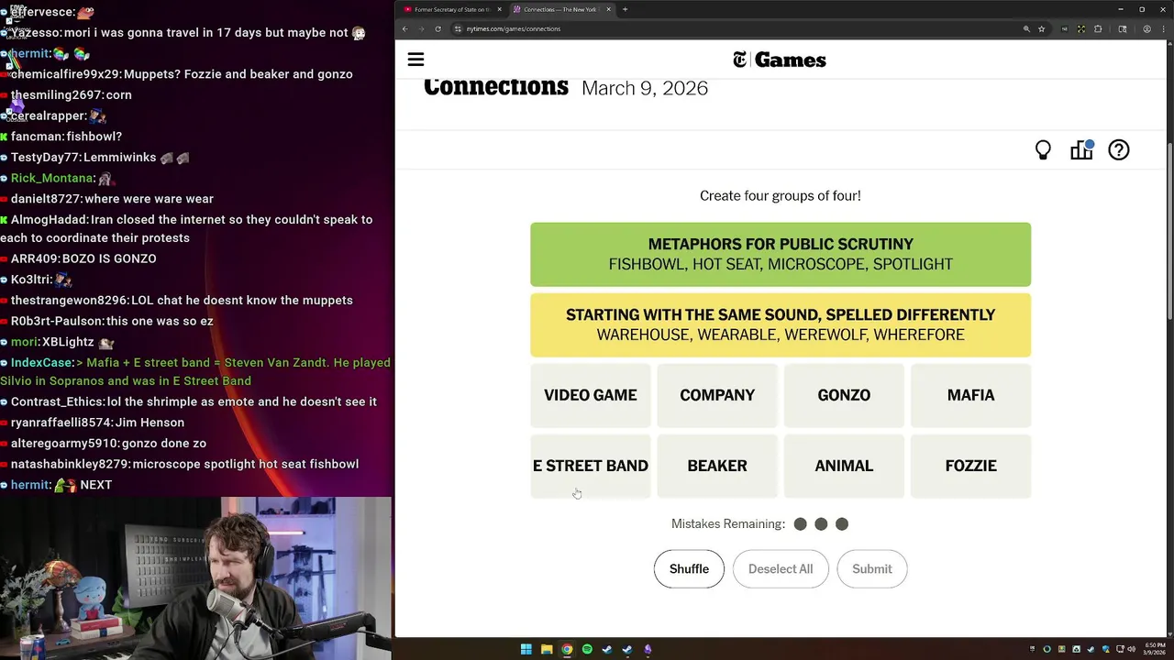Viewport: 1174px width, 660px height.
Task: Open the purple app icon on taskbar
Action: pyautogui.click(x=648, y=649)
